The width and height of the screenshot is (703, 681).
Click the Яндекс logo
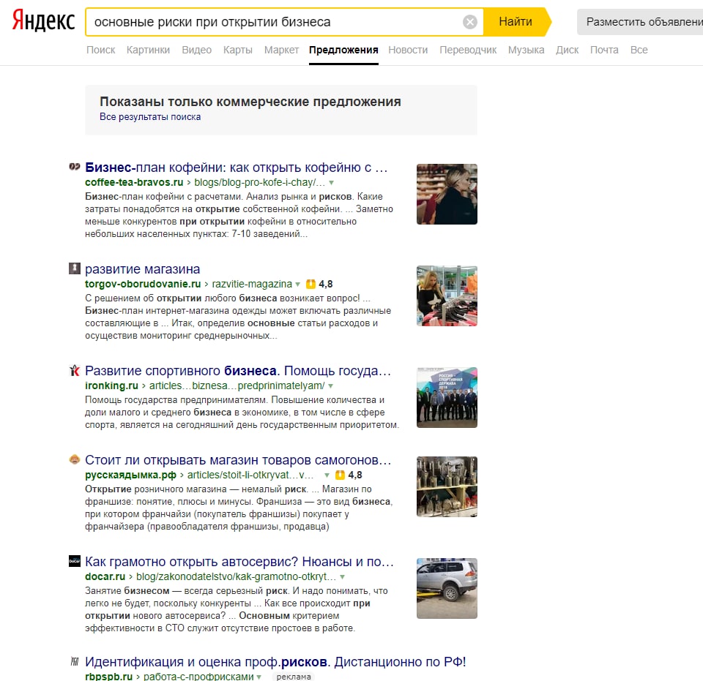[x=43, y=20]
